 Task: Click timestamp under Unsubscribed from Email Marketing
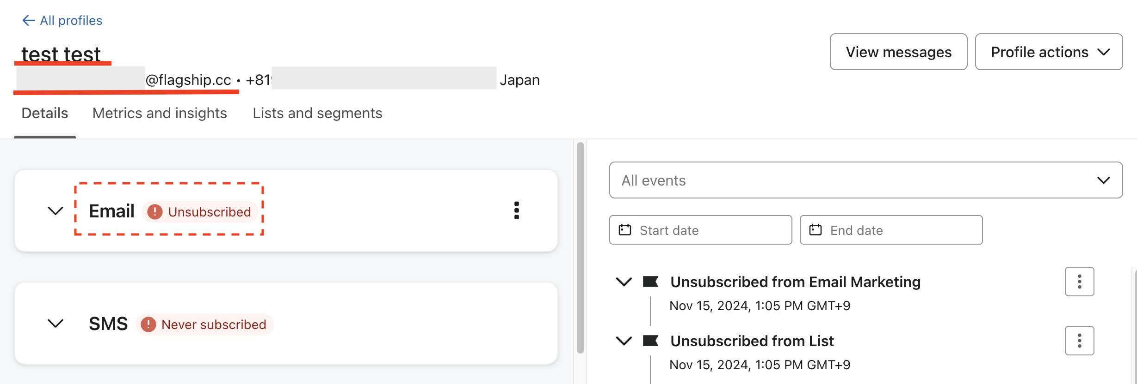click(x=760, y=306)
